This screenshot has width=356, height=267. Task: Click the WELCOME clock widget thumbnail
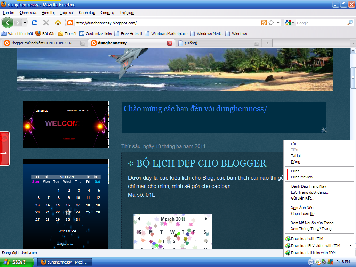(x=66, y=124)
